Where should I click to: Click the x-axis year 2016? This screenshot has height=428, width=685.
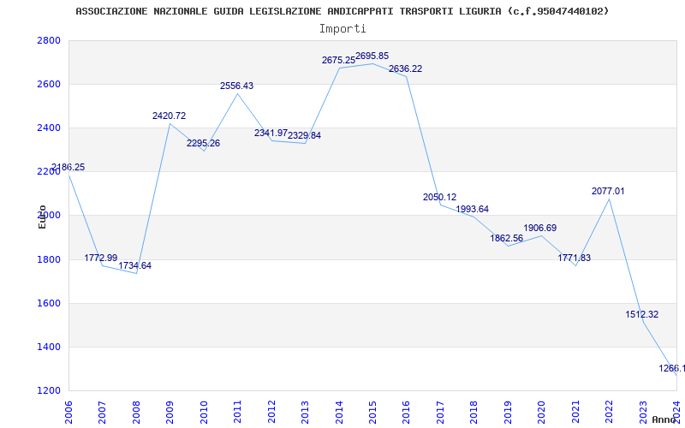pyautogui.click(x=406, y=413)
